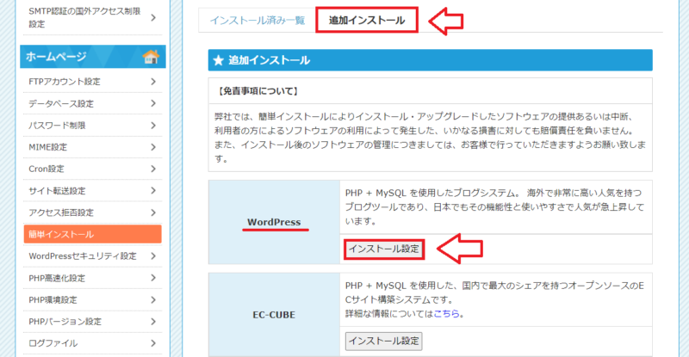689x357 pixels.
Task: Click chevron arrow next to ログファイル
Action: coord(153,343)
